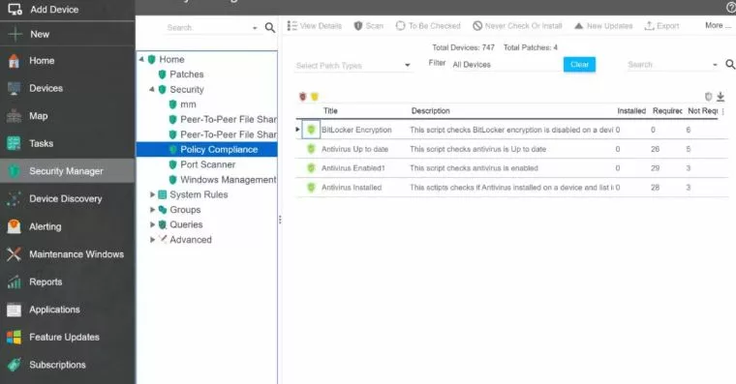Click the yellow shield filter icon
This screenshot has width=736, height=384.
pos(315,97)
